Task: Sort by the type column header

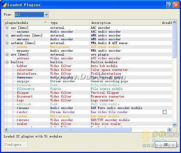Action: coord(69,23)
